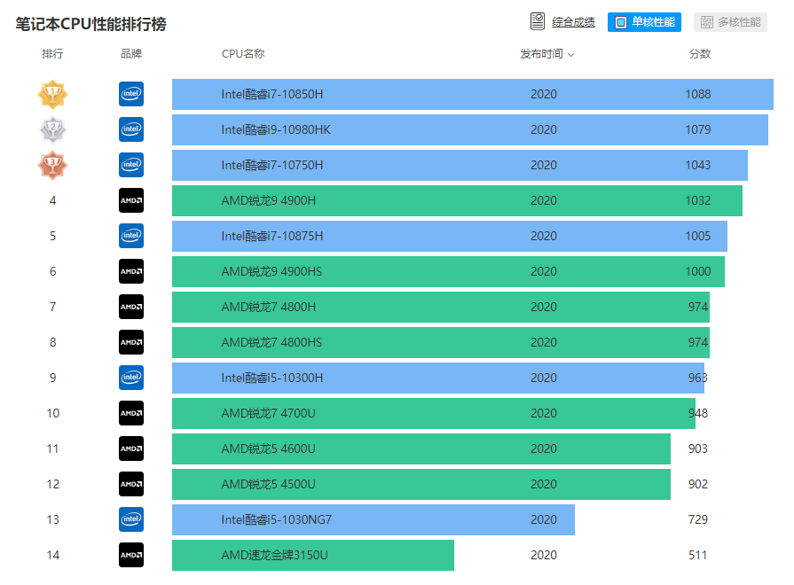The height and width of the screenshot is (585, 794).
Task: Click the 品牌 column header
Action: coord(131,54)
